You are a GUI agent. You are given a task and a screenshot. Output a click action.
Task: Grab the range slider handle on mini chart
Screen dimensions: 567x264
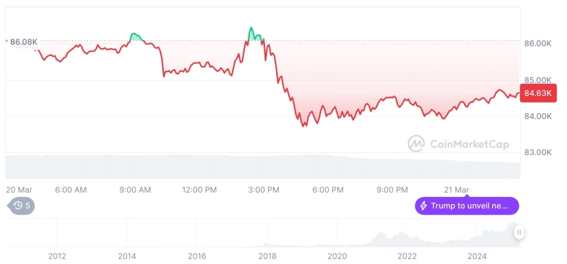(519, 232)
